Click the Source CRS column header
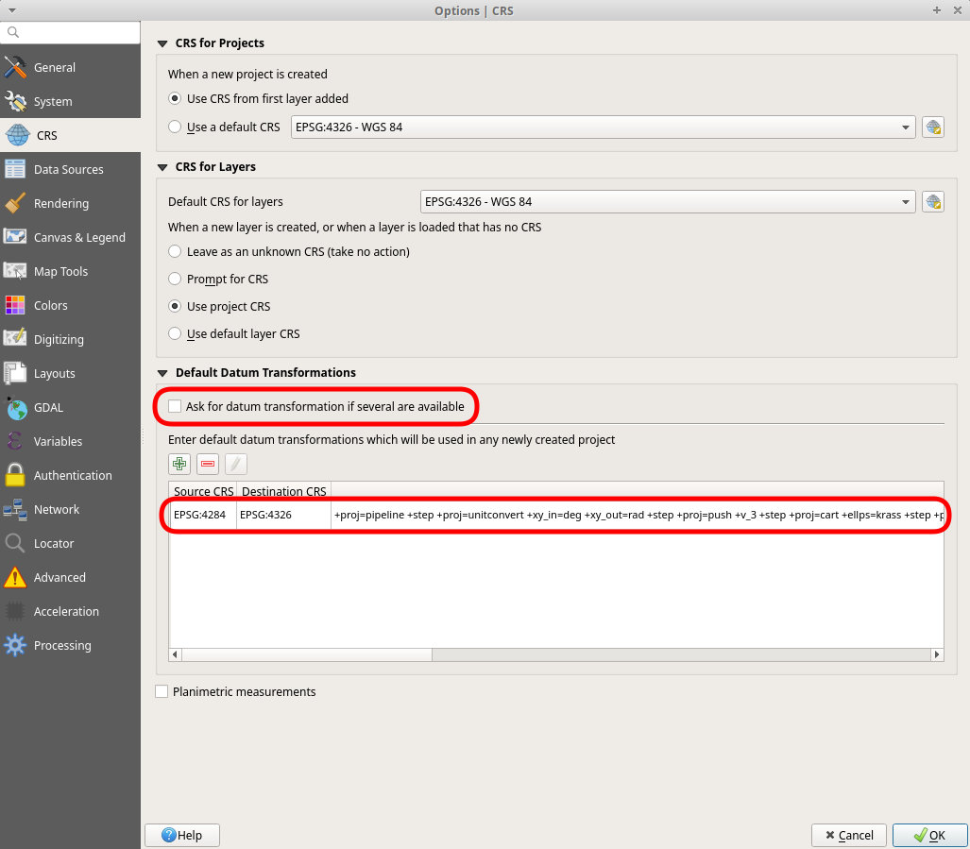 point(203,491)
